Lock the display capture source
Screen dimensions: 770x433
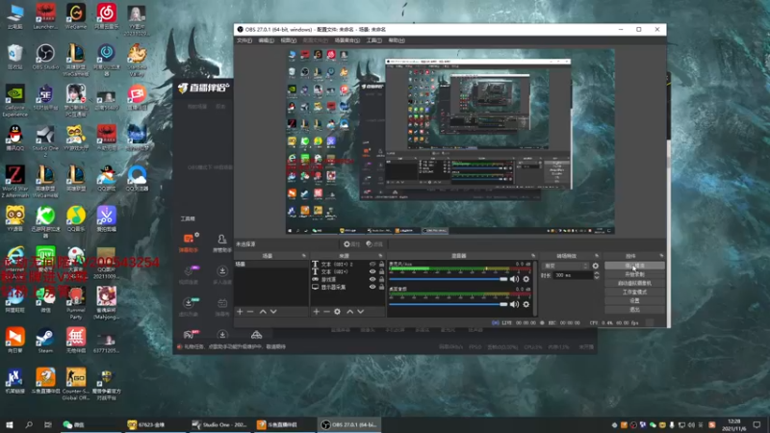(381, 287)
